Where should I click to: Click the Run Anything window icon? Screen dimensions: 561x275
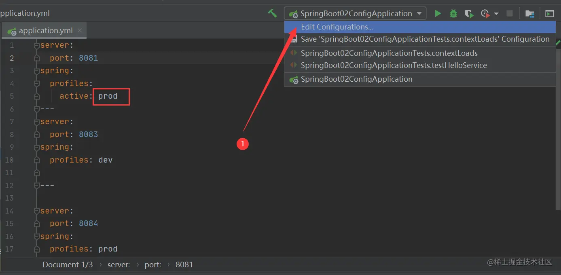tap(549, 13)
